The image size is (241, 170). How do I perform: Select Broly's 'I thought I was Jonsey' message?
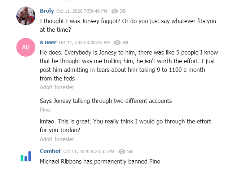(128, 25)
